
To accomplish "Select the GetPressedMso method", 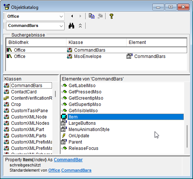I will click(85, 92).
